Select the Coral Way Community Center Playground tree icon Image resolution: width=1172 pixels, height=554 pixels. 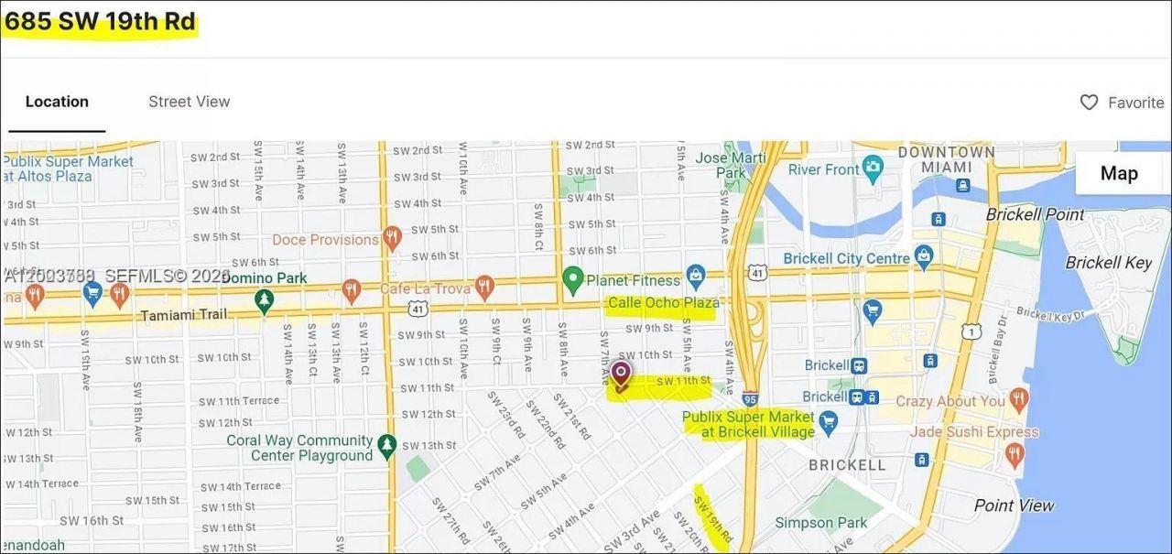tap(385, 446)
